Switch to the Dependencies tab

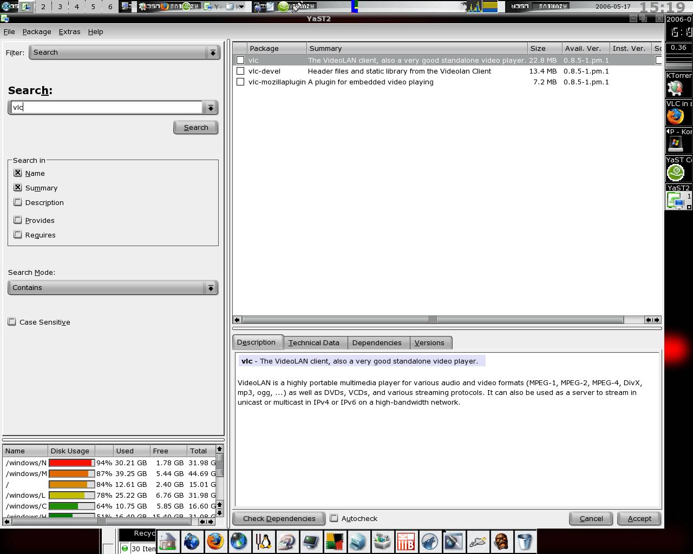coord(377,342)
